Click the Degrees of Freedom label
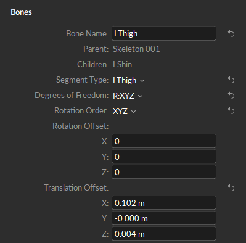The height and width of the screenshot is (243, 246). (x=72, y=95)
